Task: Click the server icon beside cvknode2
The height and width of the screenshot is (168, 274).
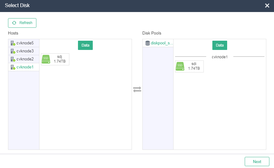Action: pos(12,59)
